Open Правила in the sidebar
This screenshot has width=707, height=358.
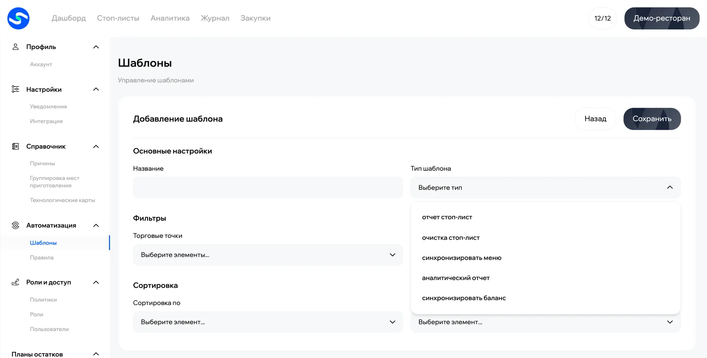pyautogui.click(x=42, y=258)
